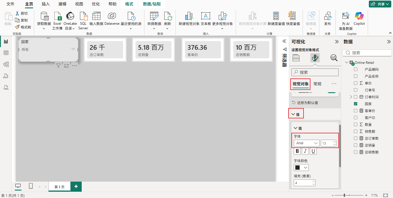Open TMDL view in left sidebar
The image size is (393, 198).
pyautogui.click(x=6, y=88)
